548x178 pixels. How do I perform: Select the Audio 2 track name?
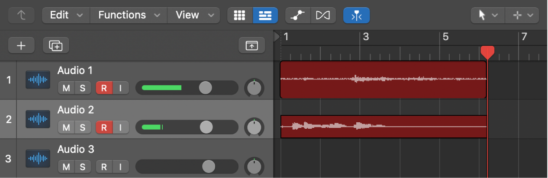[x=76, y=110]
